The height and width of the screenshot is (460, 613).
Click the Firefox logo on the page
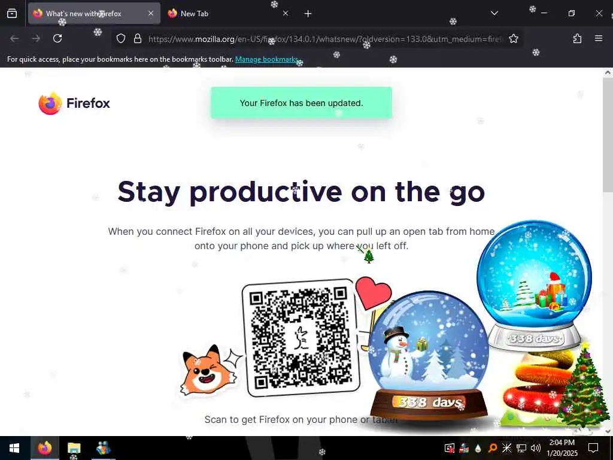[74, 103]
